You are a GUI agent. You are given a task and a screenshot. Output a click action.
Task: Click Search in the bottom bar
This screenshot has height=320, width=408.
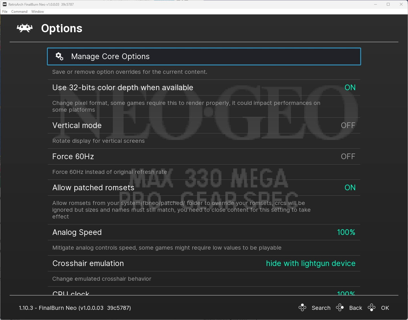click(321, 308)
